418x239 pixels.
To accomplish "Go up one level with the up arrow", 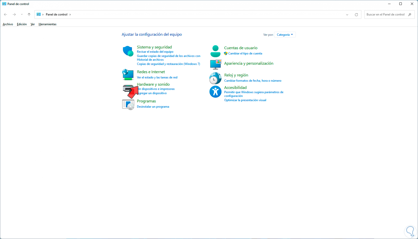I will 29,14.
